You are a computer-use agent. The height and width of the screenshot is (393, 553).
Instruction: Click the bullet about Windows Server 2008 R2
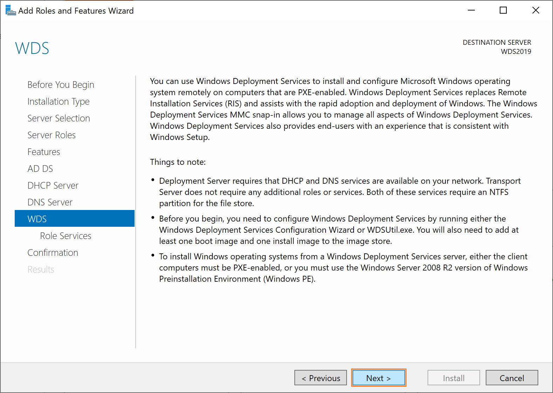[343, 268]
